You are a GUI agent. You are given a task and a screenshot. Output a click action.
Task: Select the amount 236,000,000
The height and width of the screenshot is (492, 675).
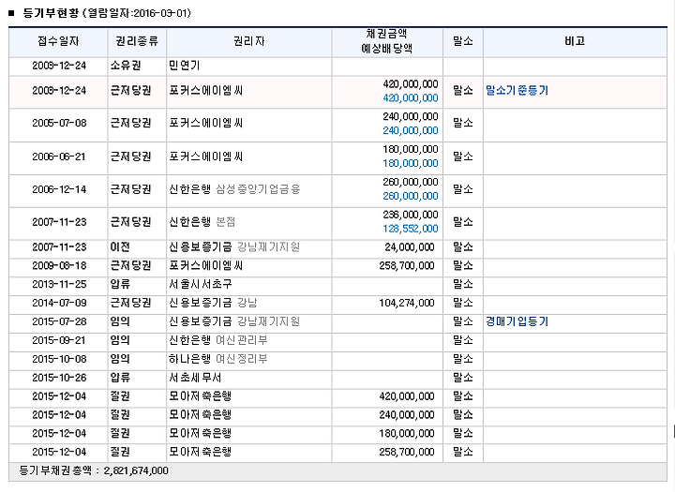point(411,215)
